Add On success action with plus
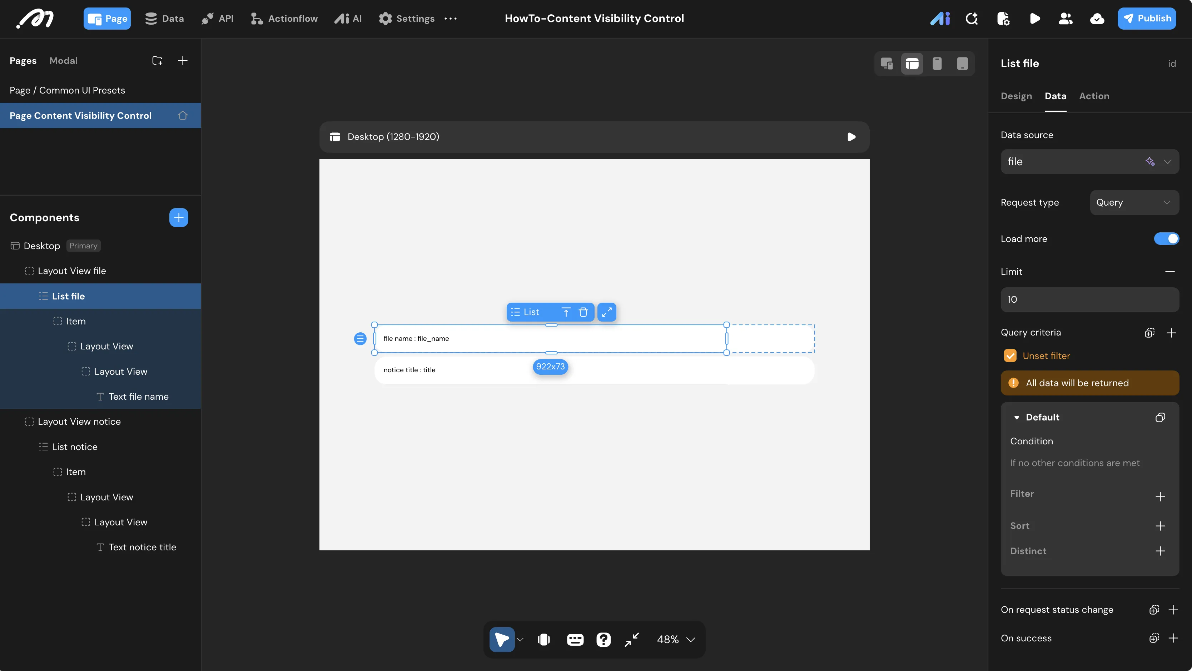Viewport: 1192px width, 671px height. coord(1173,638)
